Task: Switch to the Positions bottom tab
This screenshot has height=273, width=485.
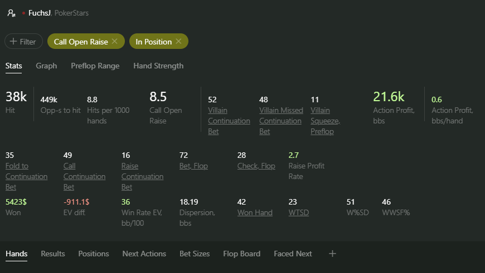Action: [93, 254]
